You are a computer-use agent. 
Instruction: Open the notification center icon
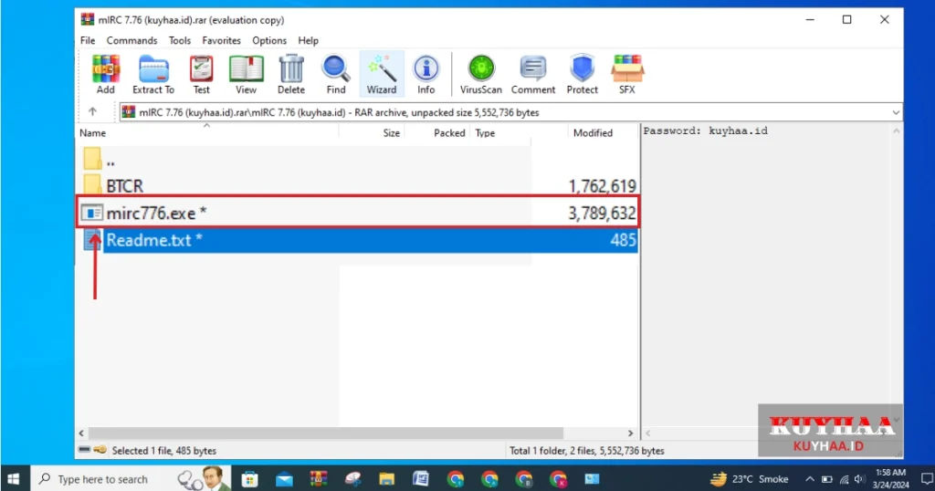click(927, 479)
